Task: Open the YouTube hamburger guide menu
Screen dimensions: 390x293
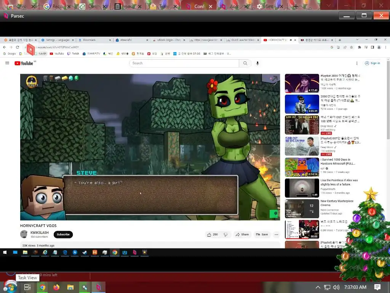Action: (x=7, y=63)
